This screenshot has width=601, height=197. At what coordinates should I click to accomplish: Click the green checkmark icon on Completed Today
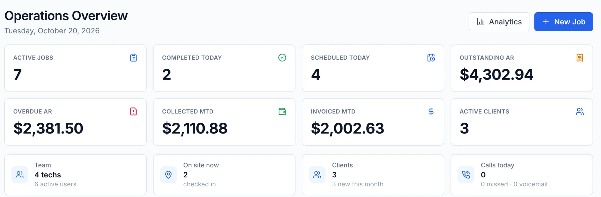(x=282, y=58)
